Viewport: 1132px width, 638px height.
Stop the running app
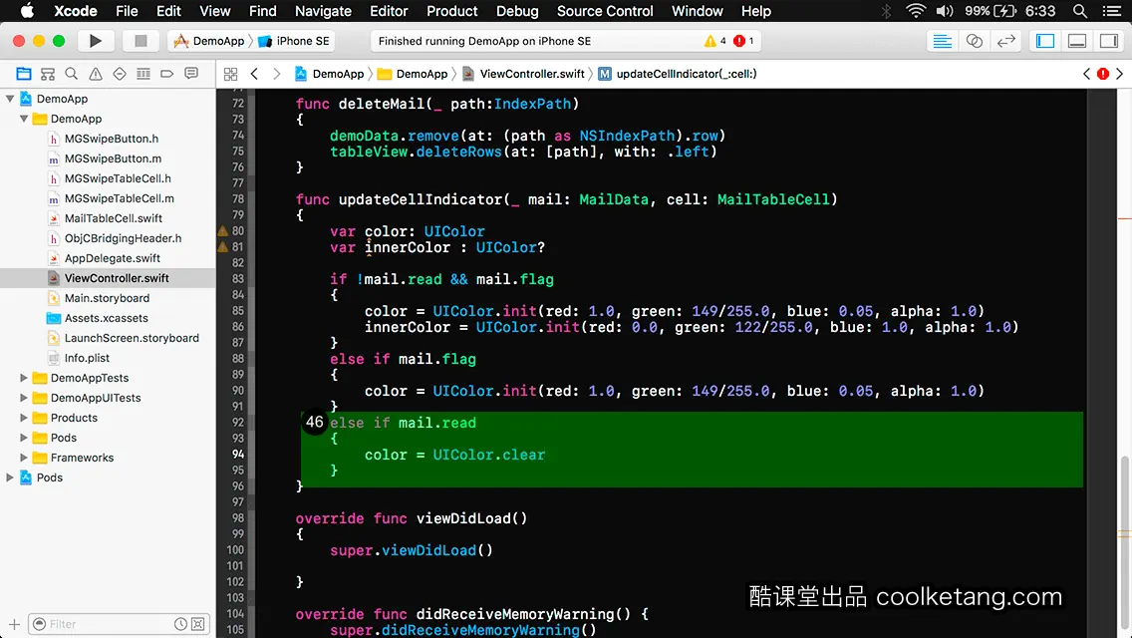point(141,41)
